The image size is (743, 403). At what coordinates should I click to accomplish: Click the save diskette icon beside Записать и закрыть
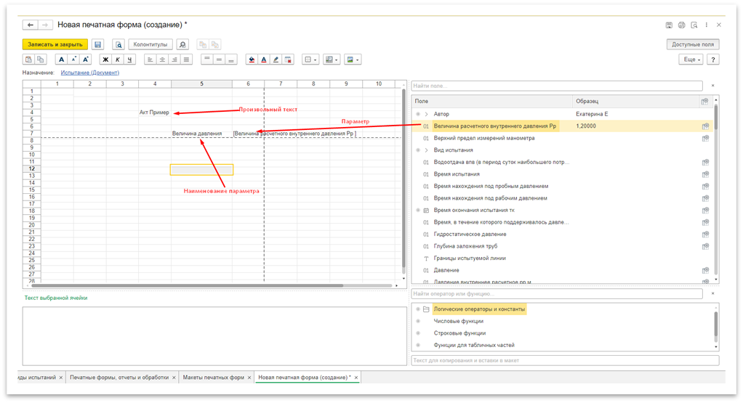pyautogui.click(x=98, y=44)
